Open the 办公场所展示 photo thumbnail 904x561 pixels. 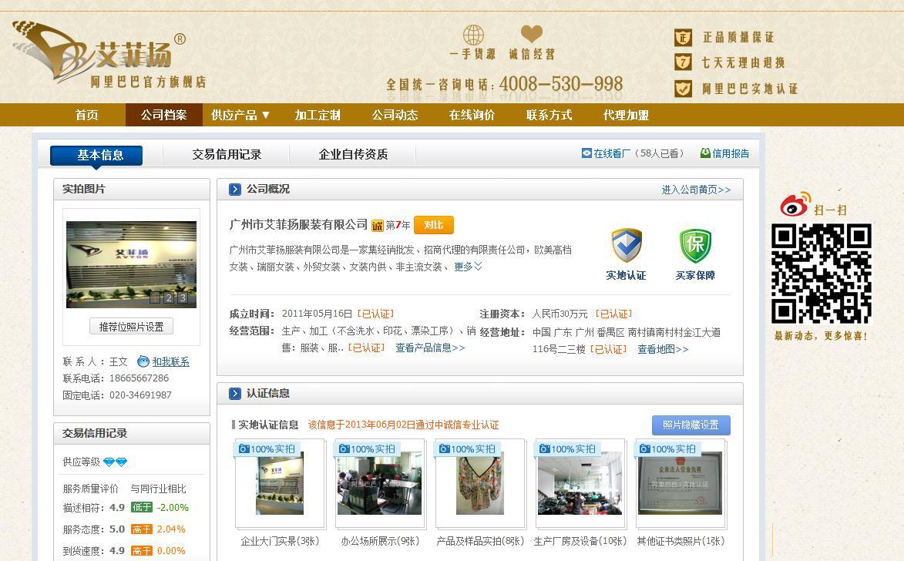pos(379,483)
